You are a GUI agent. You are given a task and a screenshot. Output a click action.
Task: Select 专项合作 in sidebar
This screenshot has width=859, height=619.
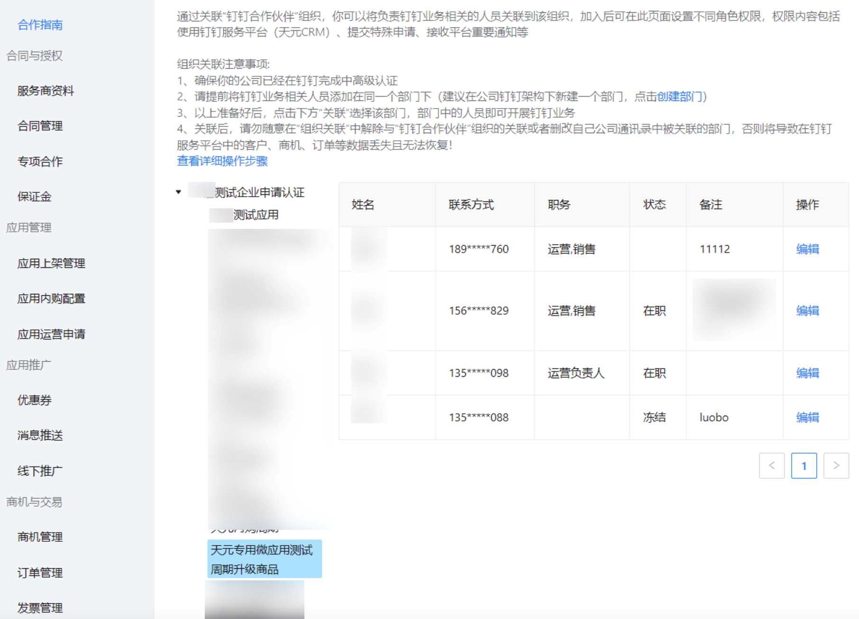(x=40, y=161)
